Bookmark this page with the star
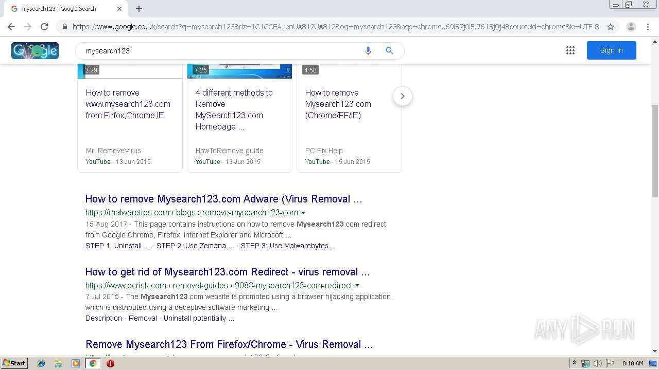Image resolution: width=659 pixels, height=370 pixels. point(611,27)
